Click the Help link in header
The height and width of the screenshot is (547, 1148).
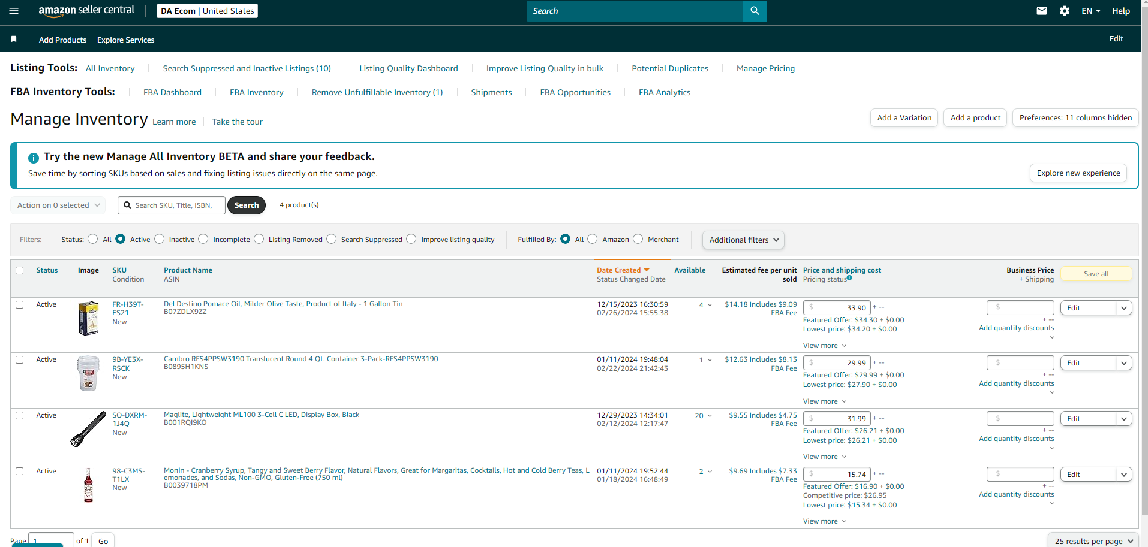click(1121, 11)
